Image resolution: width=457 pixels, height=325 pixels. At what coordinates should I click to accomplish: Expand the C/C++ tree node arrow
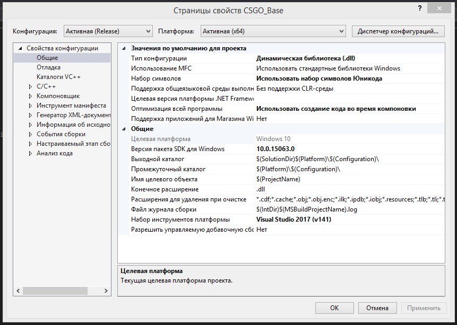(x=30, y=86)
